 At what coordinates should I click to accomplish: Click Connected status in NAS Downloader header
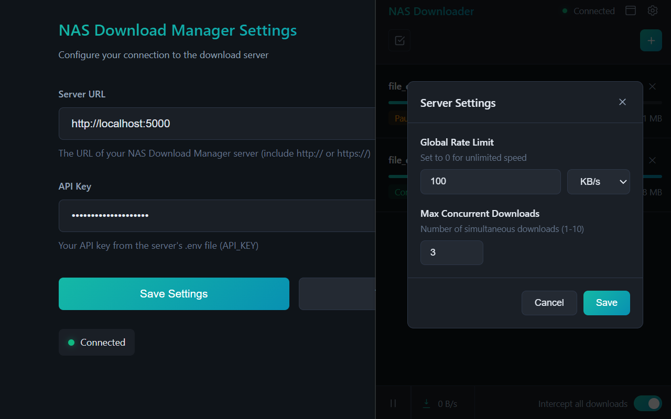589,11
